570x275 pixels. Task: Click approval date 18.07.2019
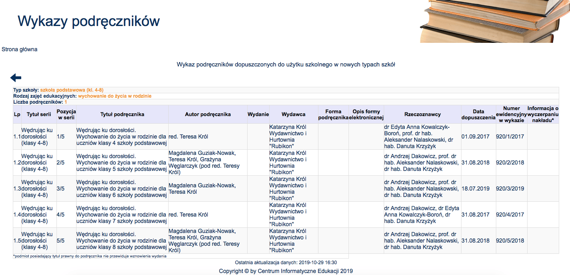[475, 189]
